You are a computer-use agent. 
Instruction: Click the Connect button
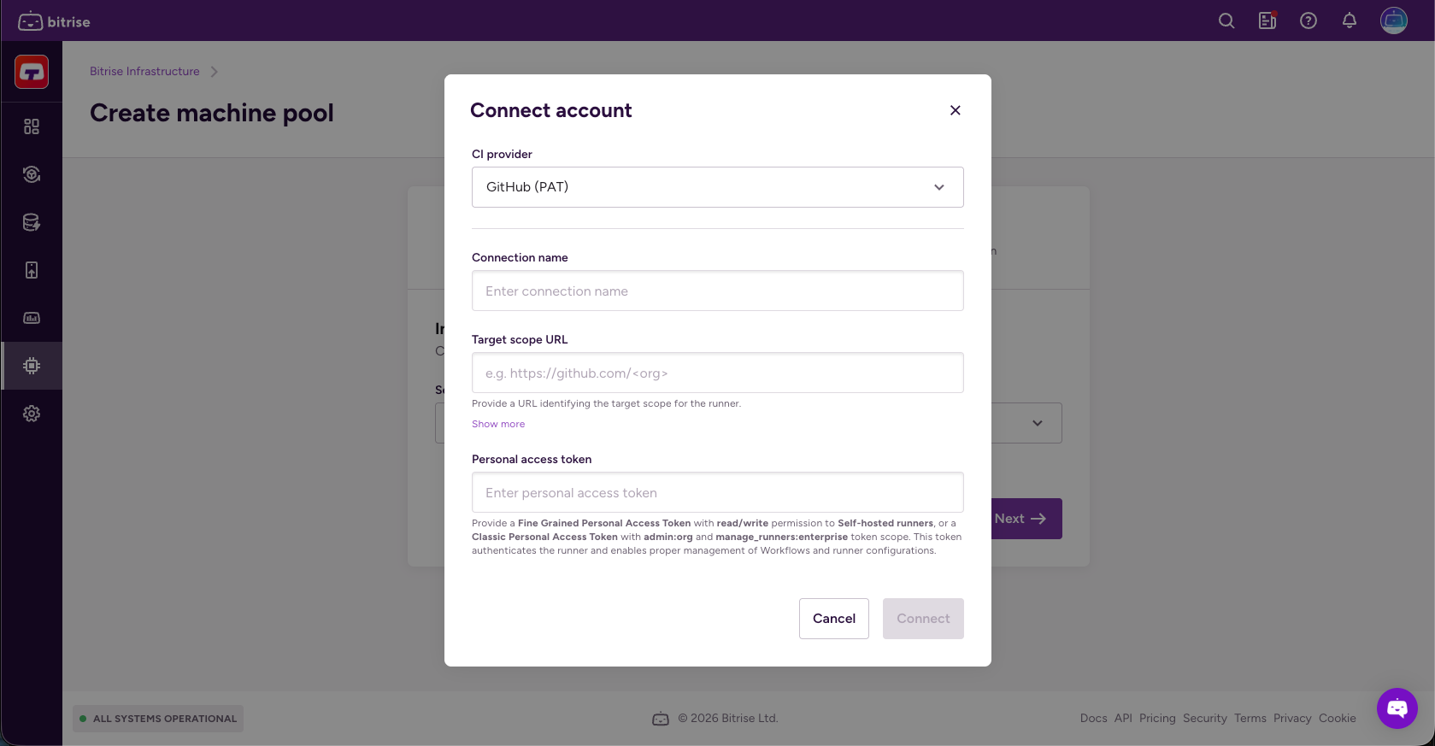click(923, 619)
